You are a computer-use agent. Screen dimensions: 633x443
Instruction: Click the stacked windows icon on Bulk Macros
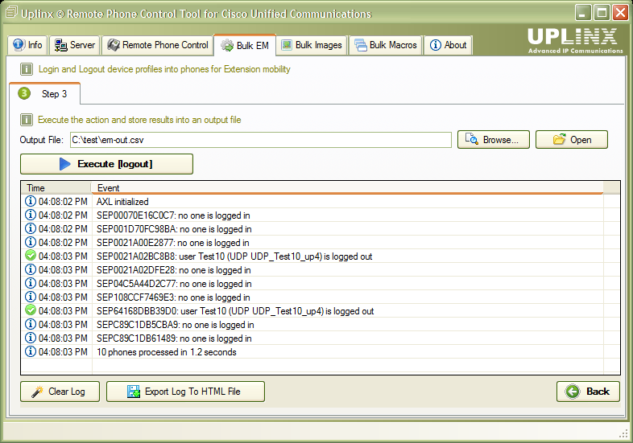(x=361, y=45)
